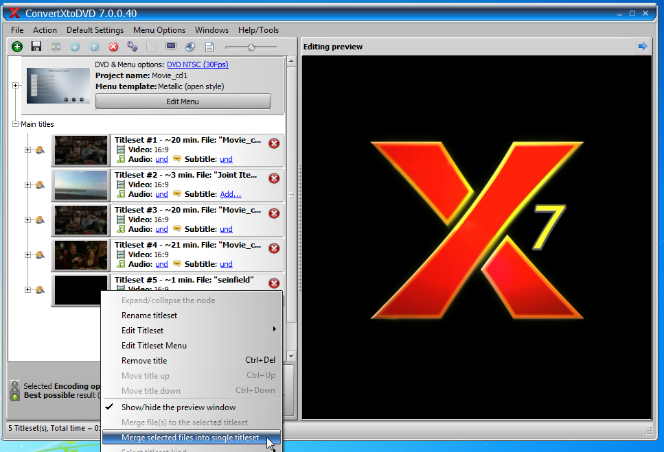Viewport: 664px width, 452px height.
Task: Click the blue move-down arrow toolbar icon
Action: (x=75, y=47)
